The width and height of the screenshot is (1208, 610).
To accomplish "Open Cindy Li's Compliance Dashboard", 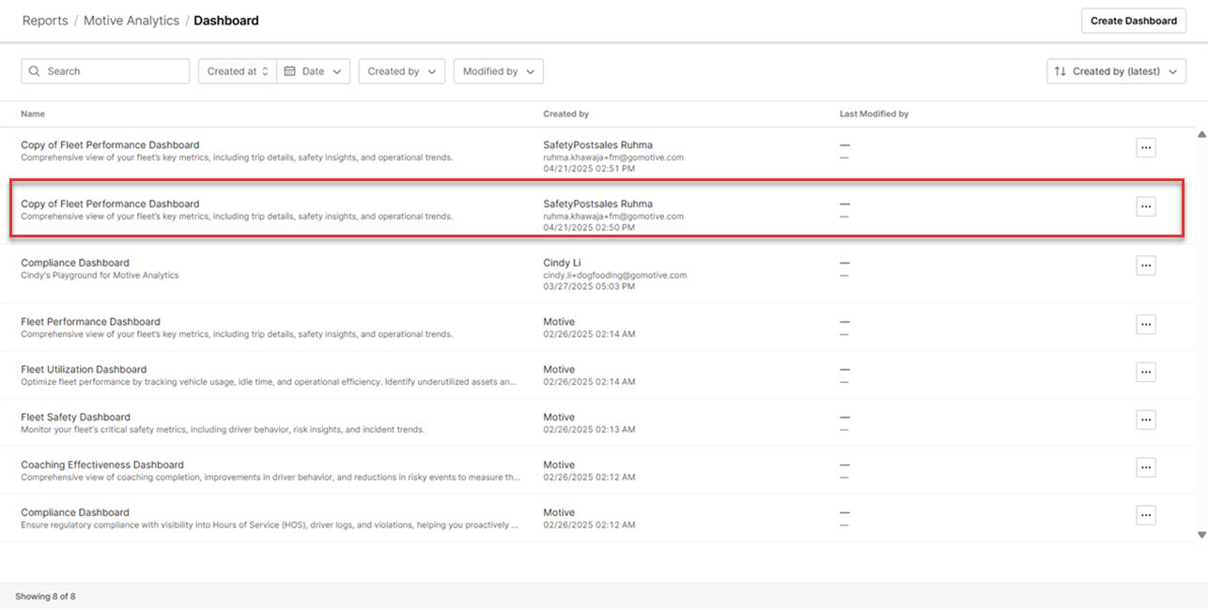I will click(x=75, y=263).
